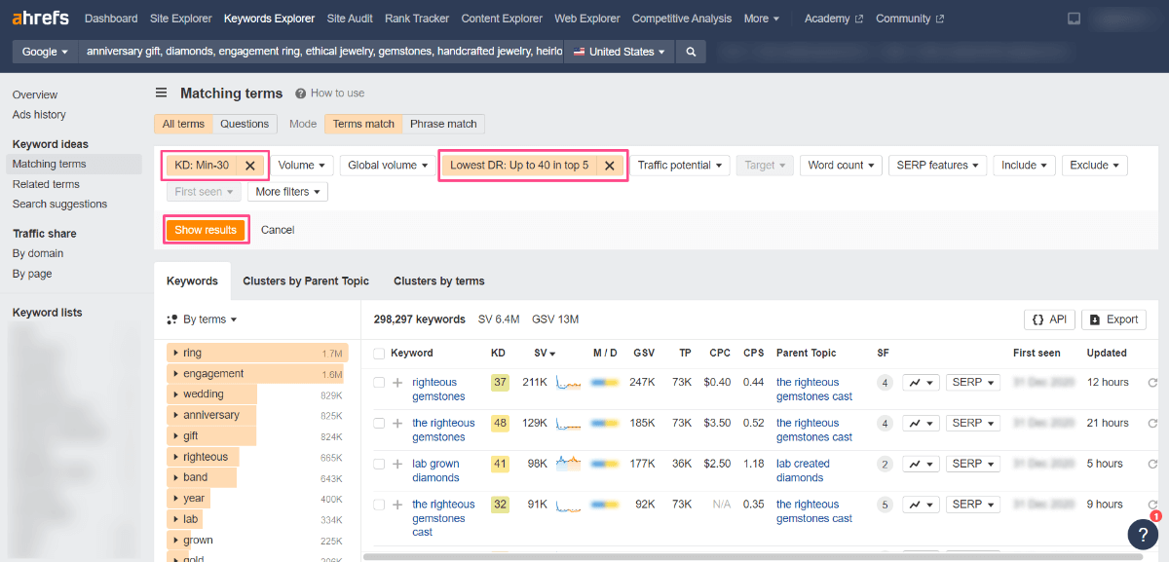Click the Export button
The height and width of the screenshot is (562, 1169).
tap(1113, 319)
